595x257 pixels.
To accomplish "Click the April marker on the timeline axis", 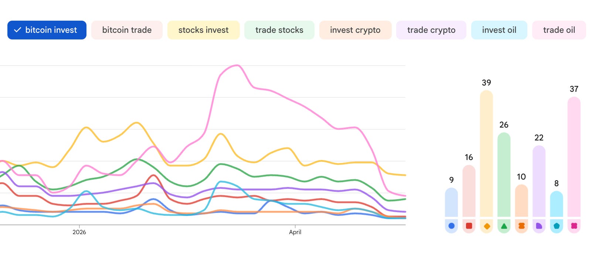I will (295, 232).
